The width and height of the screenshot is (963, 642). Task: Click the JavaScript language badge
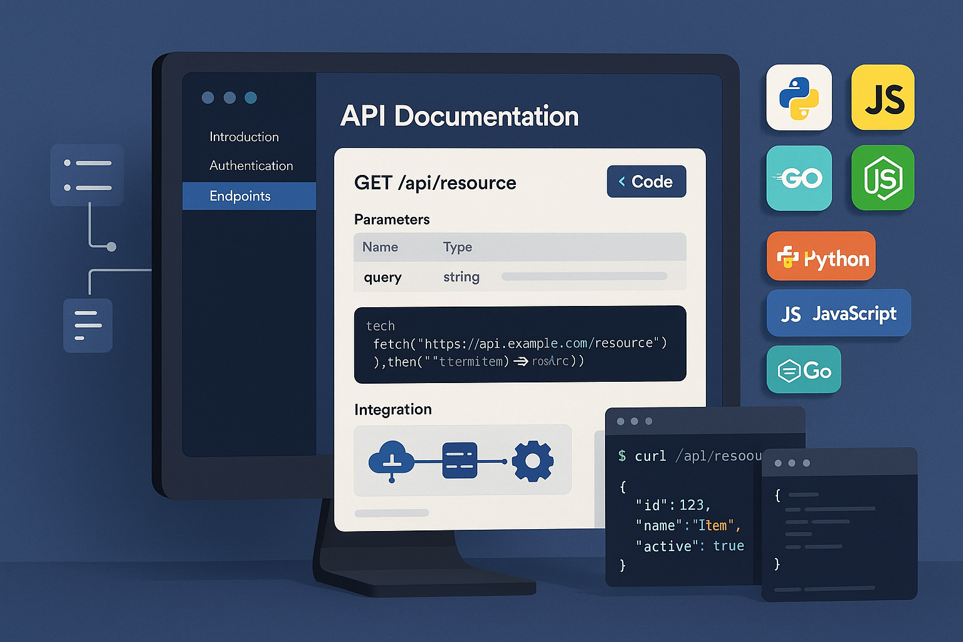(838, 313)
